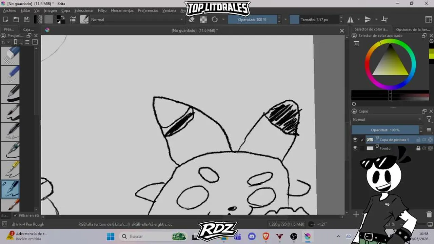Activate the wrap-around mode icon

point(385,20)
